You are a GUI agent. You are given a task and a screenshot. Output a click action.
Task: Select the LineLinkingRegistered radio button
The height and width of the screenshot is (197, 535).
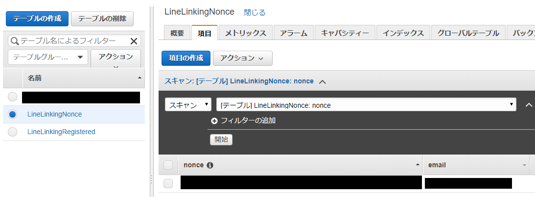pos(12,132)
